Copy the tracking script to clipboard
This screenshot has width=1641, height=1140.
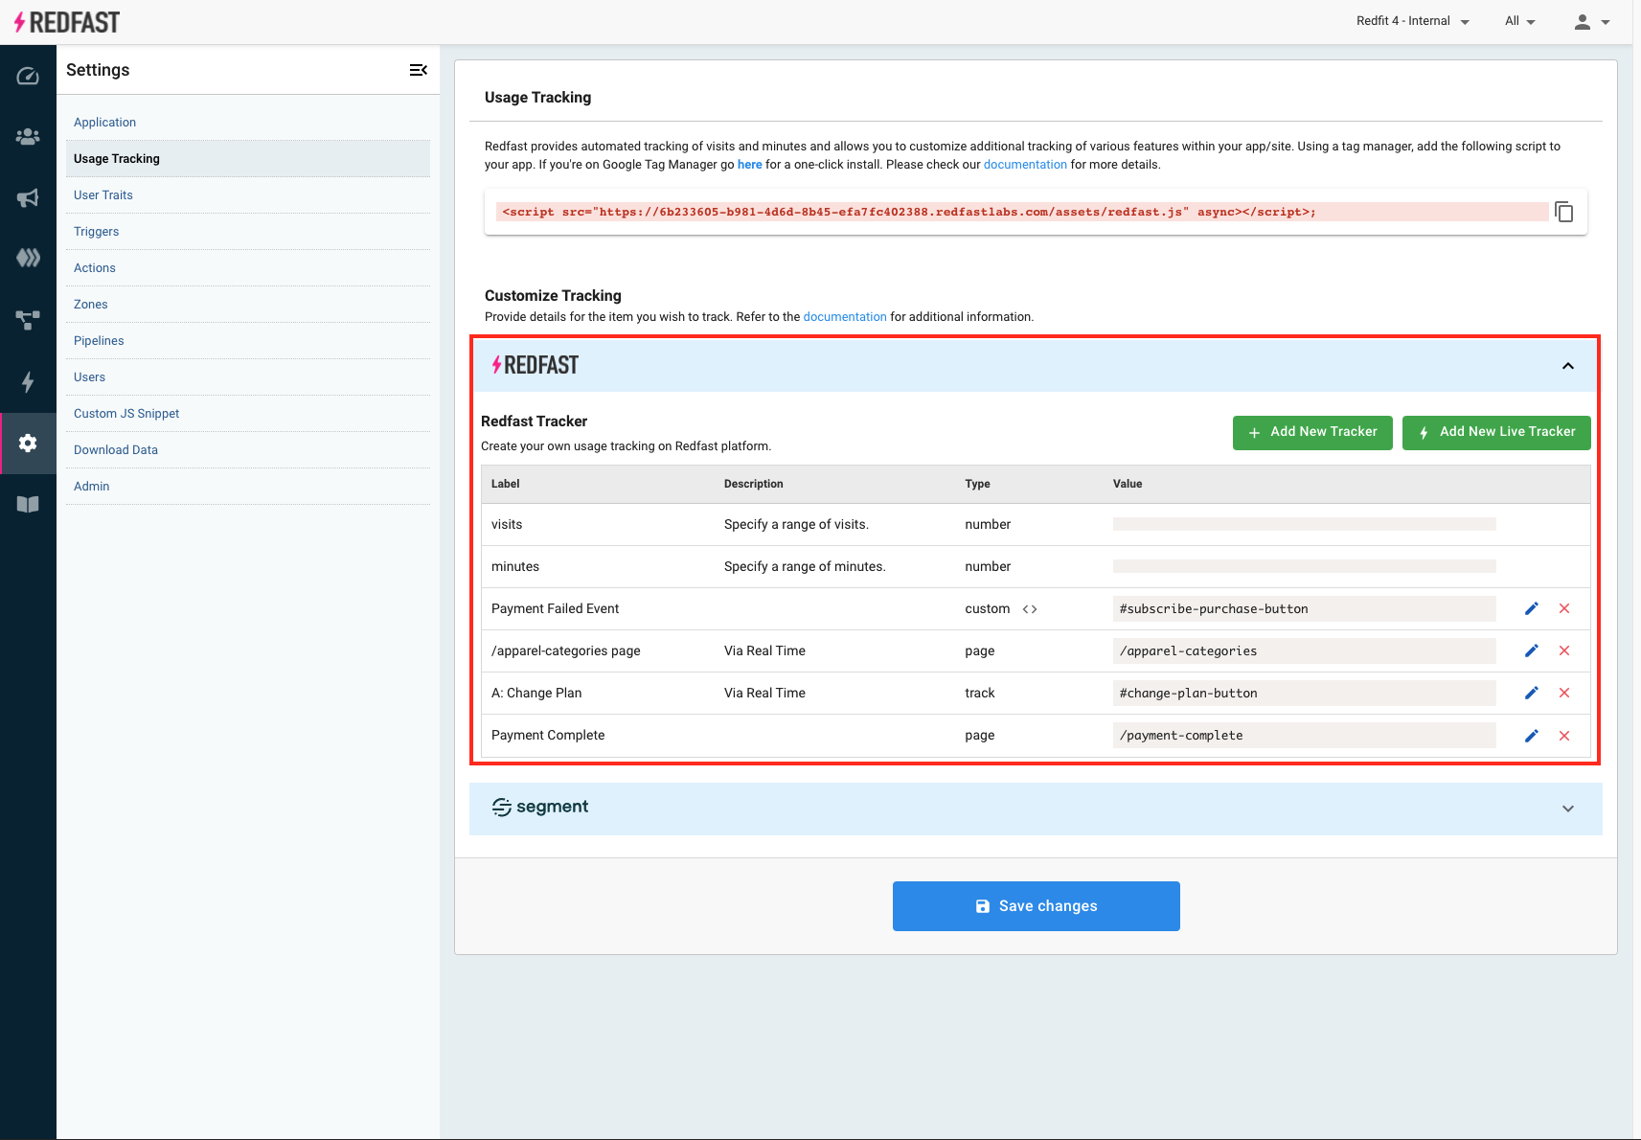point(1564,212)
